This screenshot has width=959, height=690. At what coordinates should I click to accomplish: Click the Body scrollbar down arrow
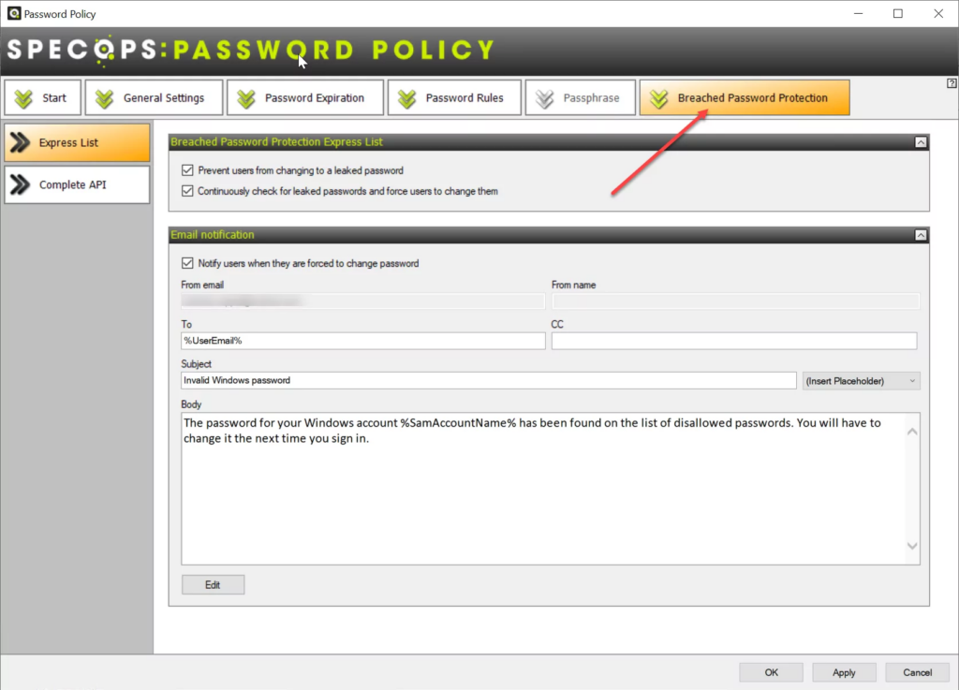pyautogui.click(x=912, y=546)
